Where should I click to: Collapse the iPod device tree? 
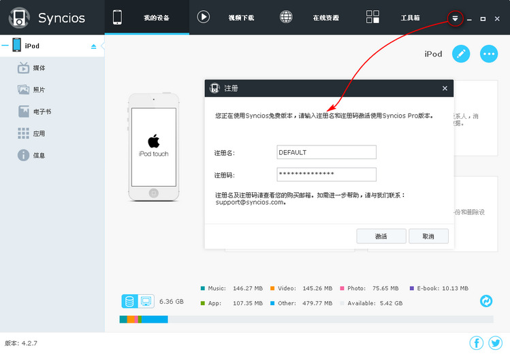tap(5, 46)
